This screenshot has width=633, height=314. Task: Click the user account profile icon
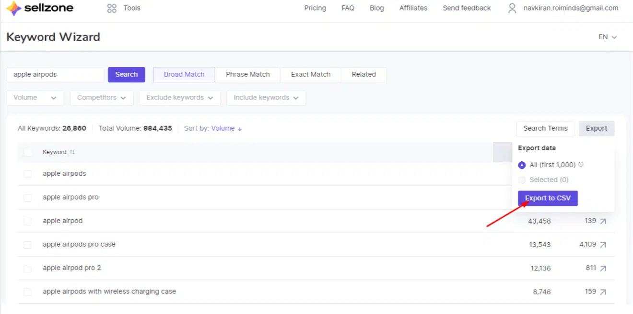coord(513,8)
